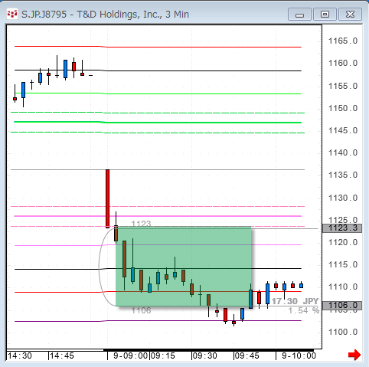The height and width of the screenshot is (367, 369).
Task: Click the 1165.0 price axis label
Action: coord(343,41)
